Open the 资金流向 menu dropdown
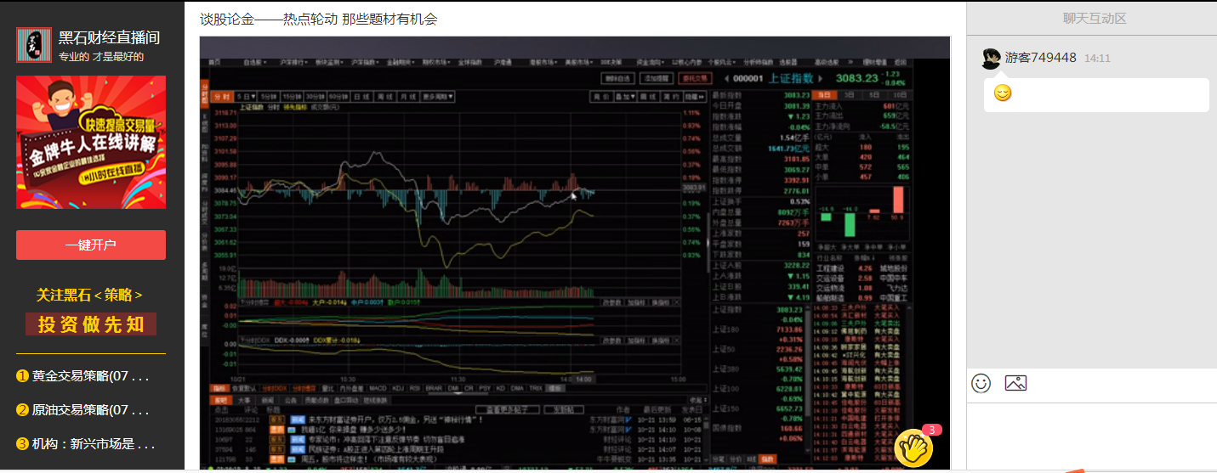The height and width of the screenshot is (473, 1217). point(651,62)
